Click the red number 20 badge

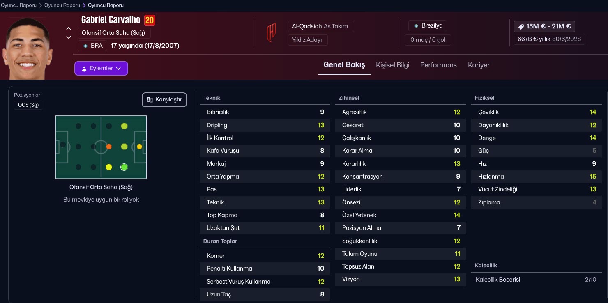coord(150,20)
